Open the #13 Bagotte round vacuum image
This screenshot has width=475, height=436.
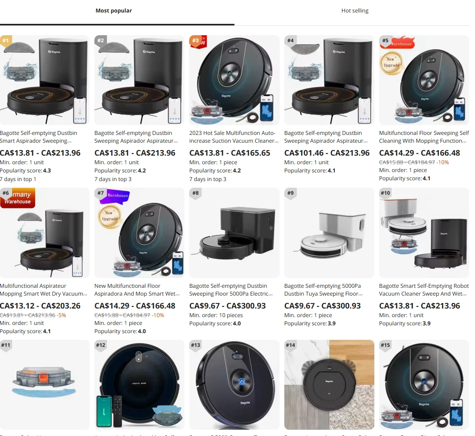pyautogui.click(x=234, y=385)
